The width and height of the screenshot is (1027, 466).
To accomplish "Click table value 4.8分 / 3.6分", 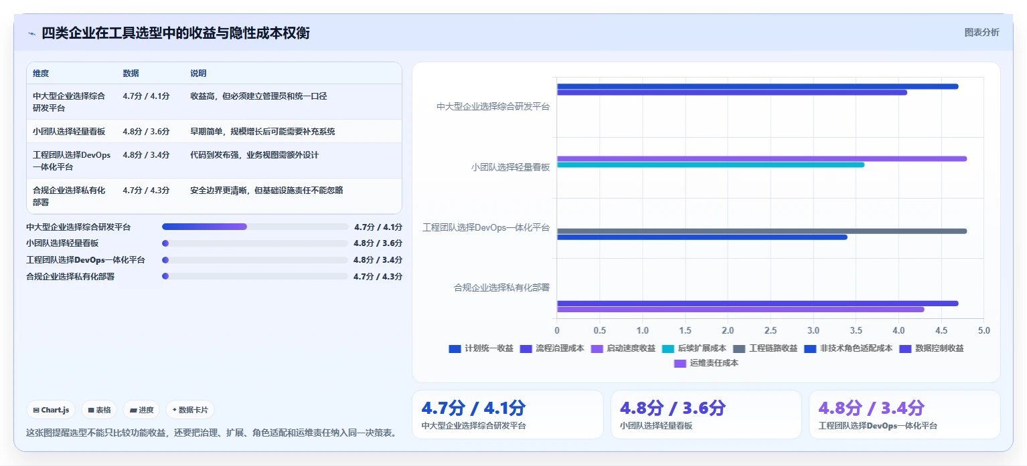I will pos(146,131).
